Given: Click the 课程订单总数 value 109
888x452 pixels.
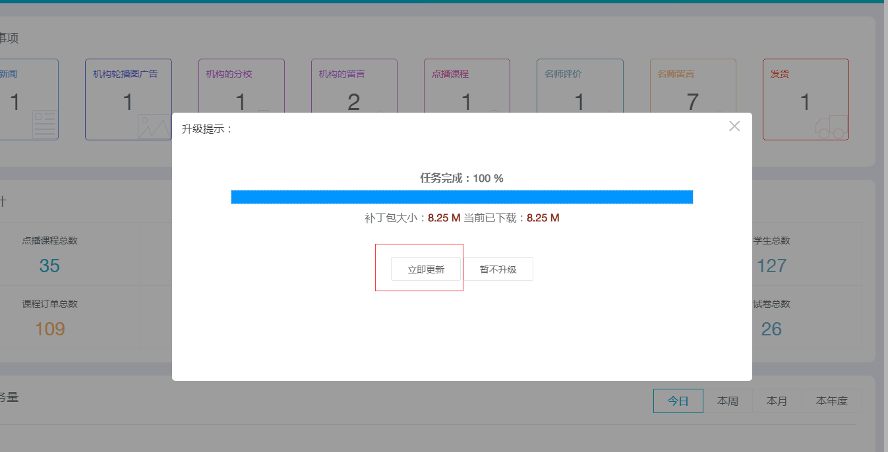Looking at the screenshot, I should [49, 329].
